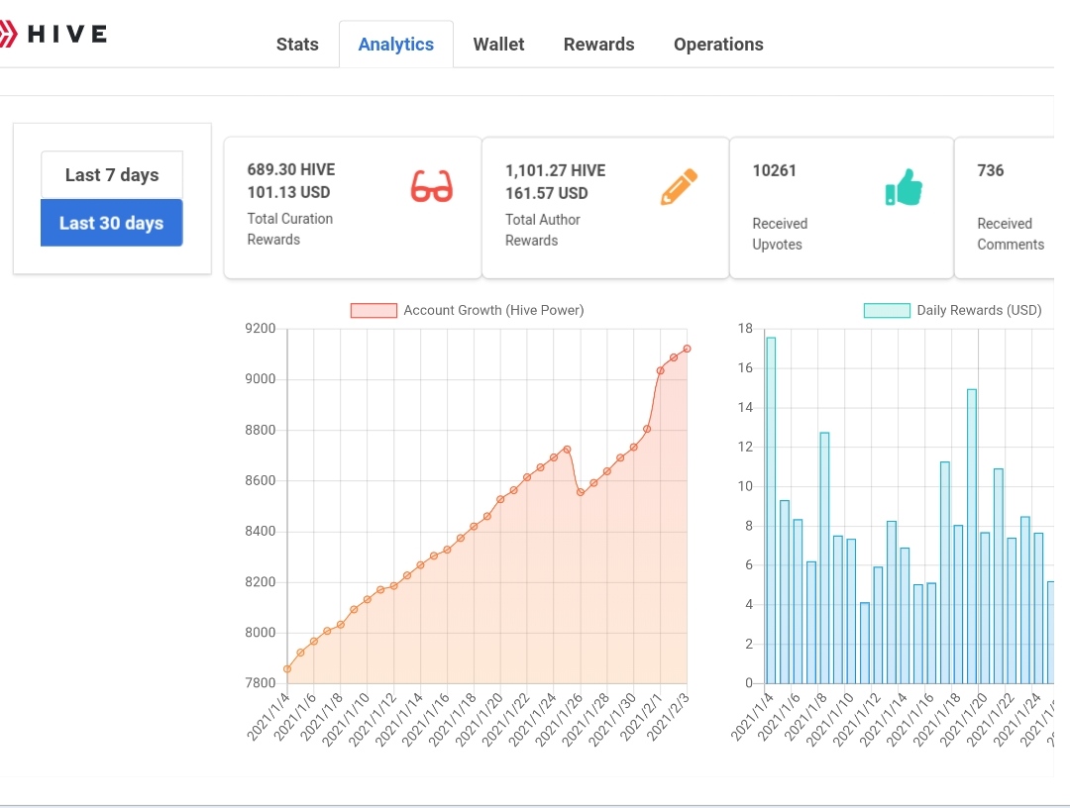Click the author rewards pencil icon

coord(679,186)
